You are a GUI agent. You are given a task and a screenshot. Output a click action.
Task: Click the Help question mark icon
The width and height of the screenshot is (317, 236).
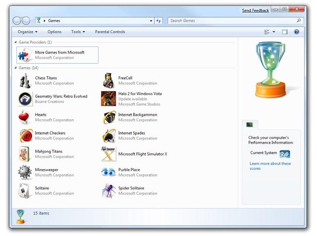tap(297, 32)
